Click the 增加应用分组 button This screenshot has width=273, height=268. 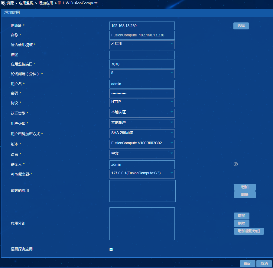click(x=249, y=231)
